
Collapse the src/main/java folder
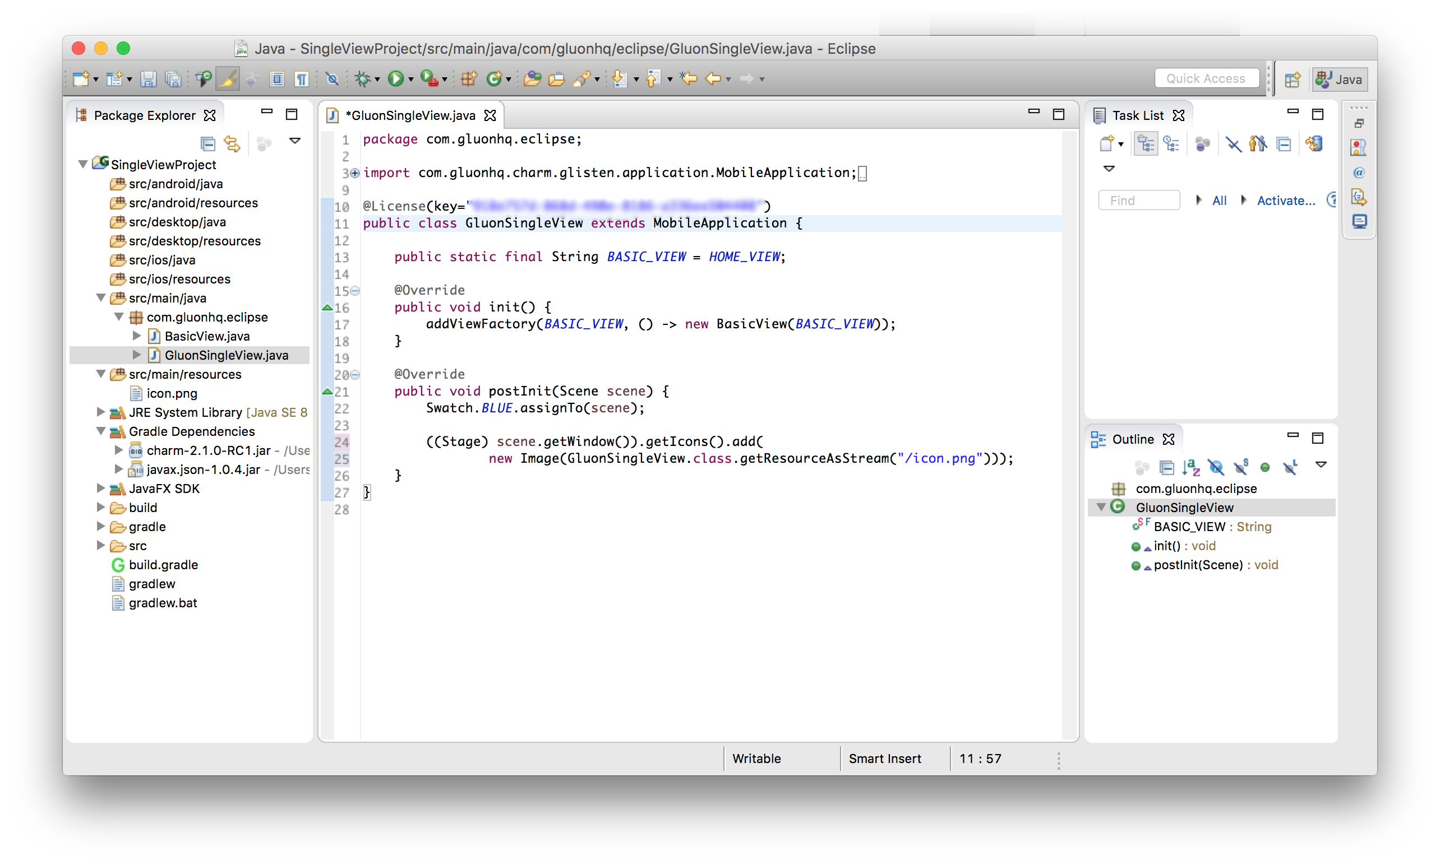coord(101,298)
